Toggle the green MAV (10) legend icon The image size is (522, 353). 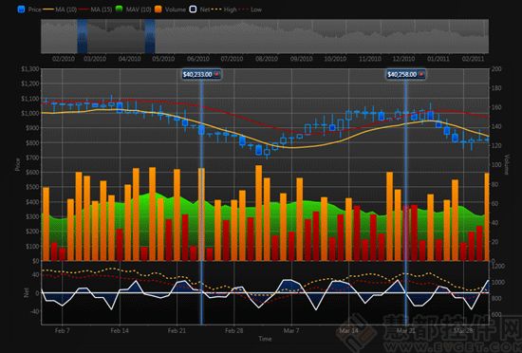(120, 9)
